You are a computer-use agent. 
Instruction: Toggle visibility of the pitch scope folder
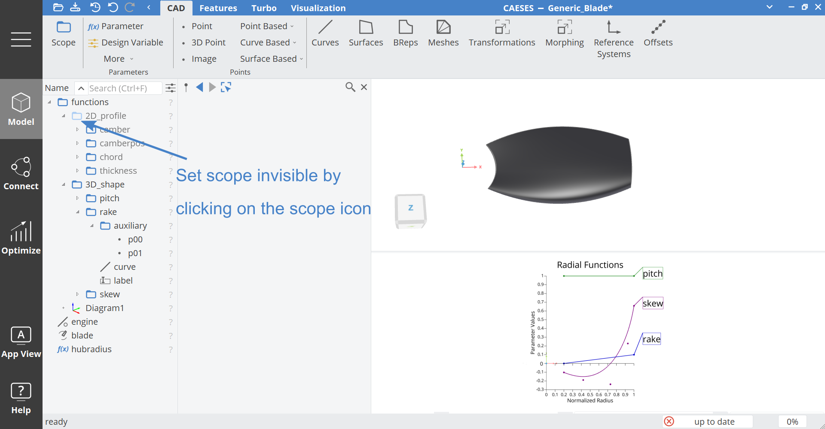click(x=91, y=198)
